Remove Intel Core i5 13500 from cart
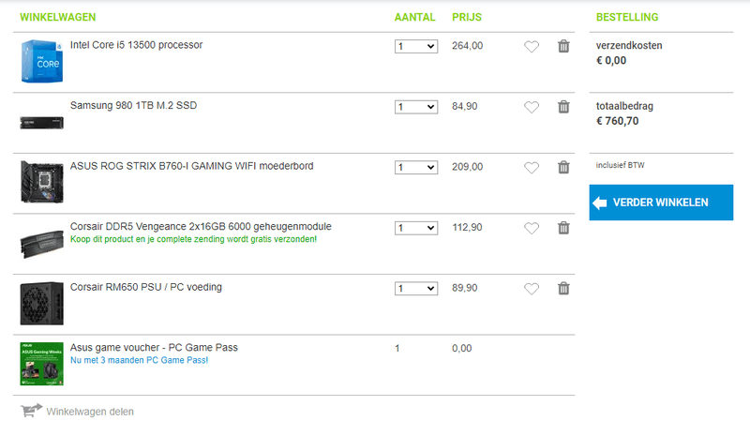 click(563, 46)
